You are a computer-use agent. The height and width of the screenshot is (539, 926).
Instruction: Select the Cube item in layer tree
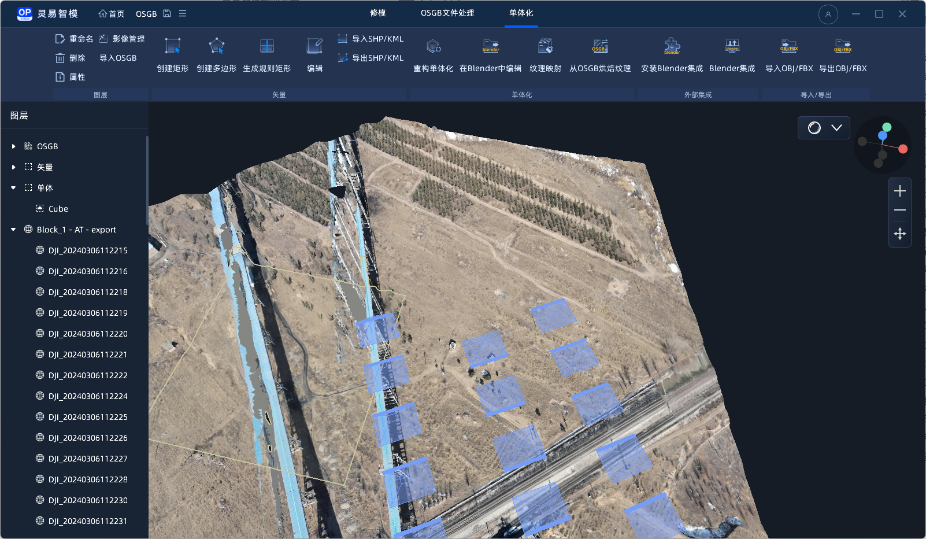click(x=58, y=209)
